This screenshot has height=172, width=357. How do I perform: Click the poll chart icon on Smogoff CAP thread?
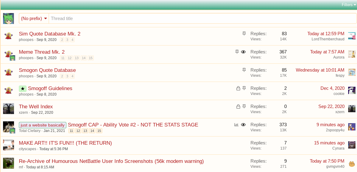[236, 125]
